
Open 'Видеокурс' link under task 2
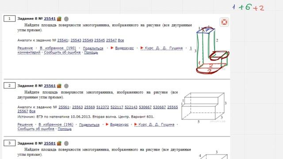[119, 125]
